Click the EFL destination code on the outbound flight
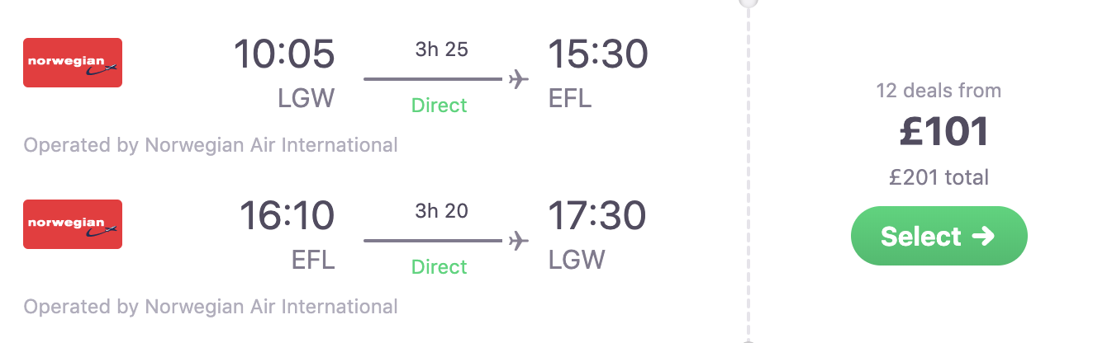1112x343 pixels. coord(571,99)
